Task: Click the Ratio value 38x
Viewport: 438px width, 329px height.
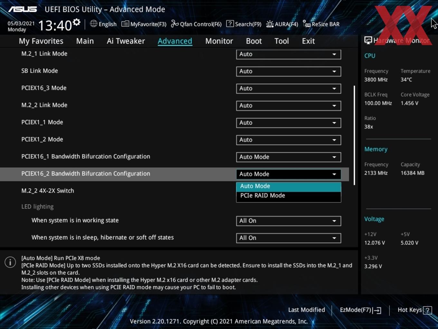Action: click(x=369, y=127)
